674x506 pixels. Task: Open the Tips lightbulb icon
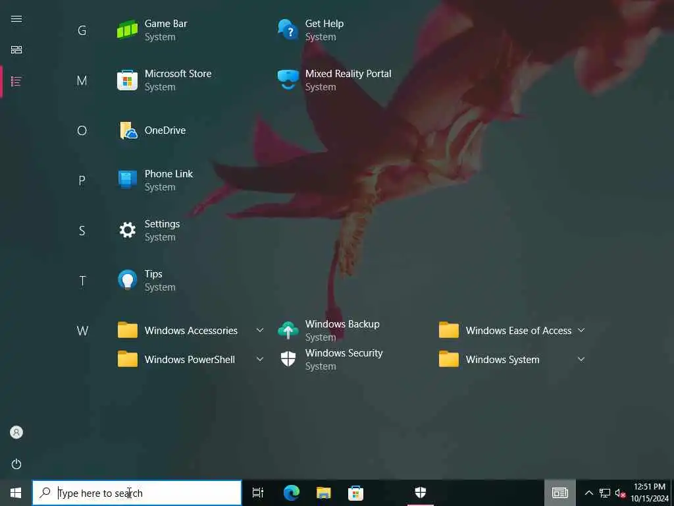coord(127,281)
